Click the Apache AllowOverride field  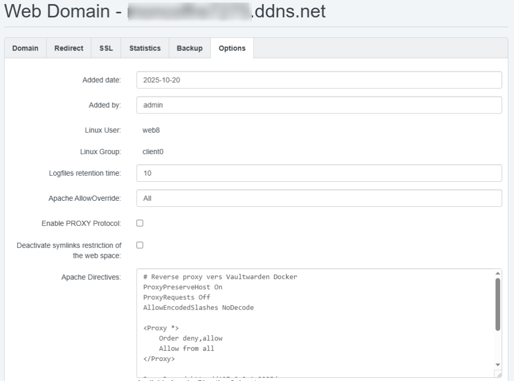319,198
